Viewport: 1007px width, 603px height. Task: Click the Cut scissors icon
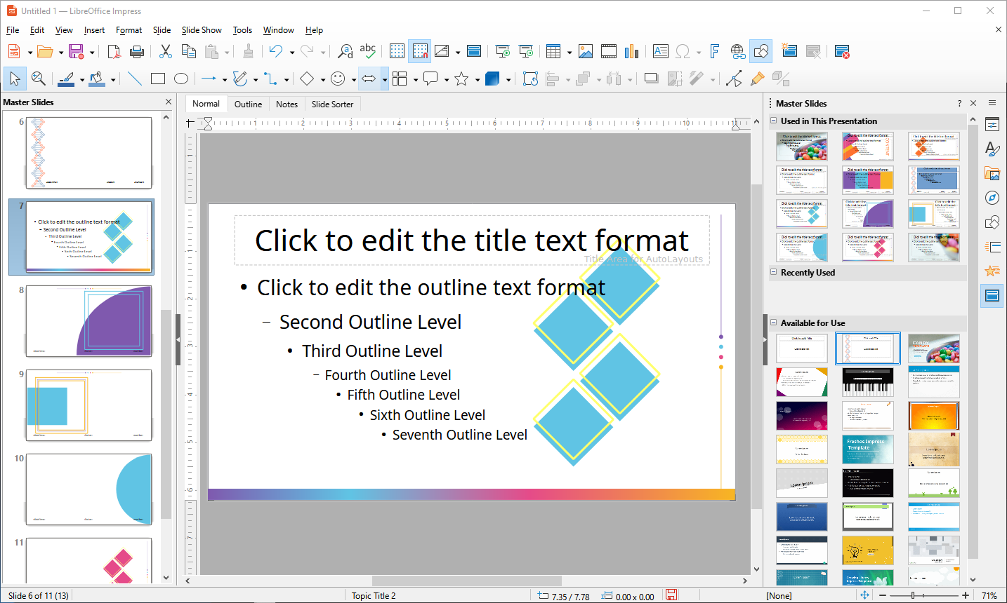click(166, 51)
